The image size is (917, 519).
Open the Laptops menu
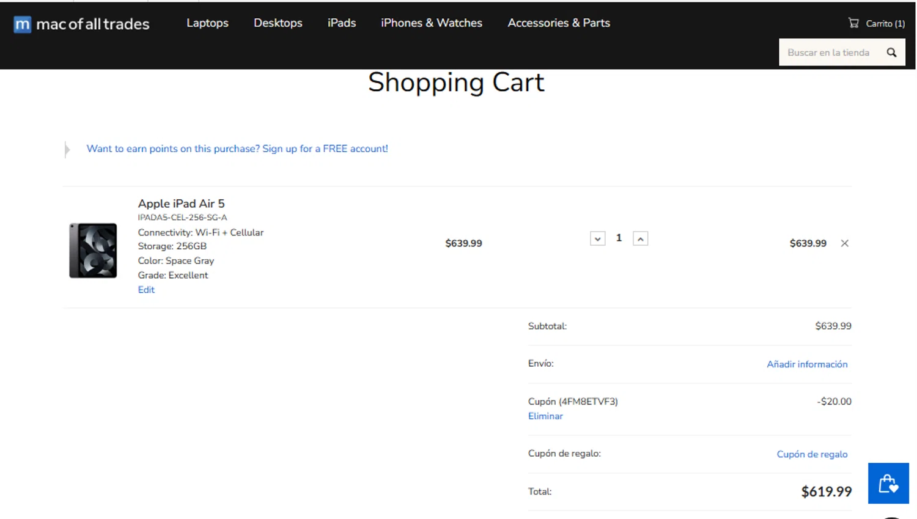207,23
